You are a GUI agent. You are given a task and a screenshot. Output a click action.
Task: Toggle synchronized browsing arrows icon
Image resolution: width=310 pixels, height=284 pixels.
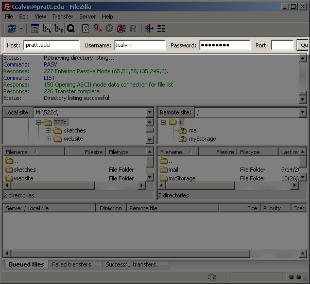[149, 28]
